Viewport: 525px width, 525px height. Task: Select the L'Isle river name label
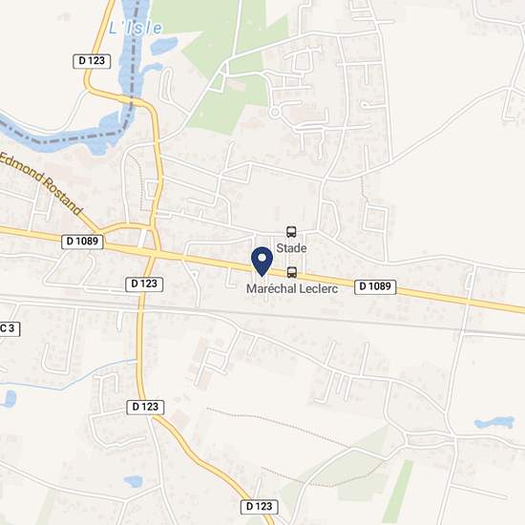[x=136, y=29]
